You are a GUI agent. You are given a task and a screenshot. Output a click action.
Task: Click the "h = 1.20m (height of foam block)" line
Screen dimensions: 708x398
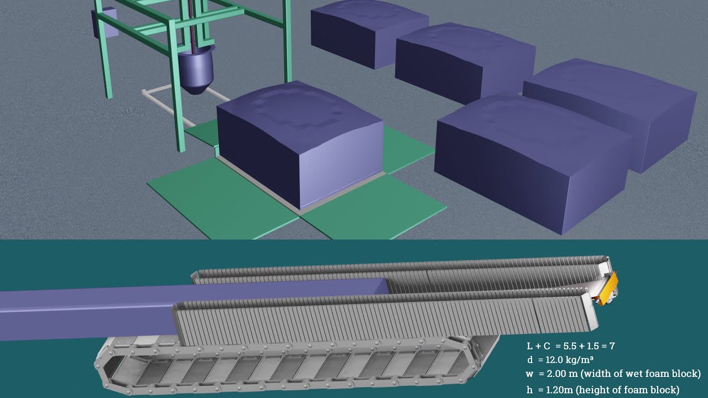point(603,390)
